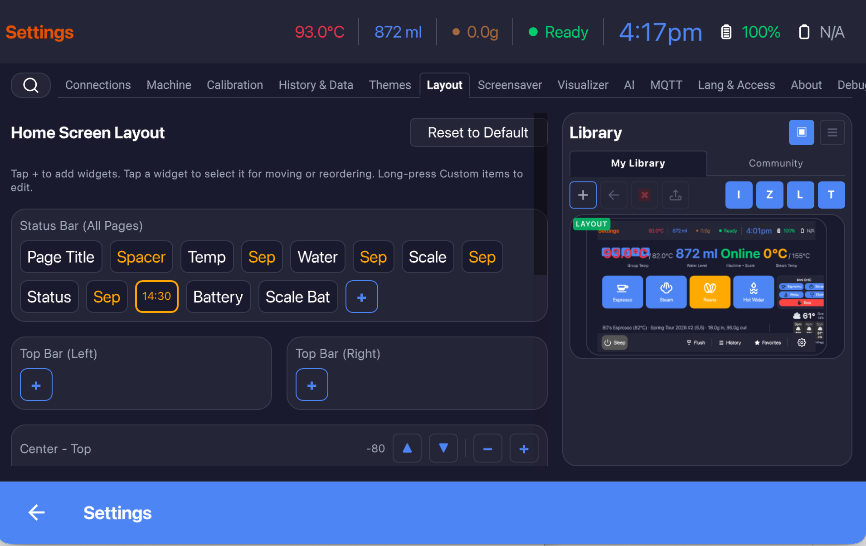
Task: Click Reset to Default button
Action: (x=478, y=132)
